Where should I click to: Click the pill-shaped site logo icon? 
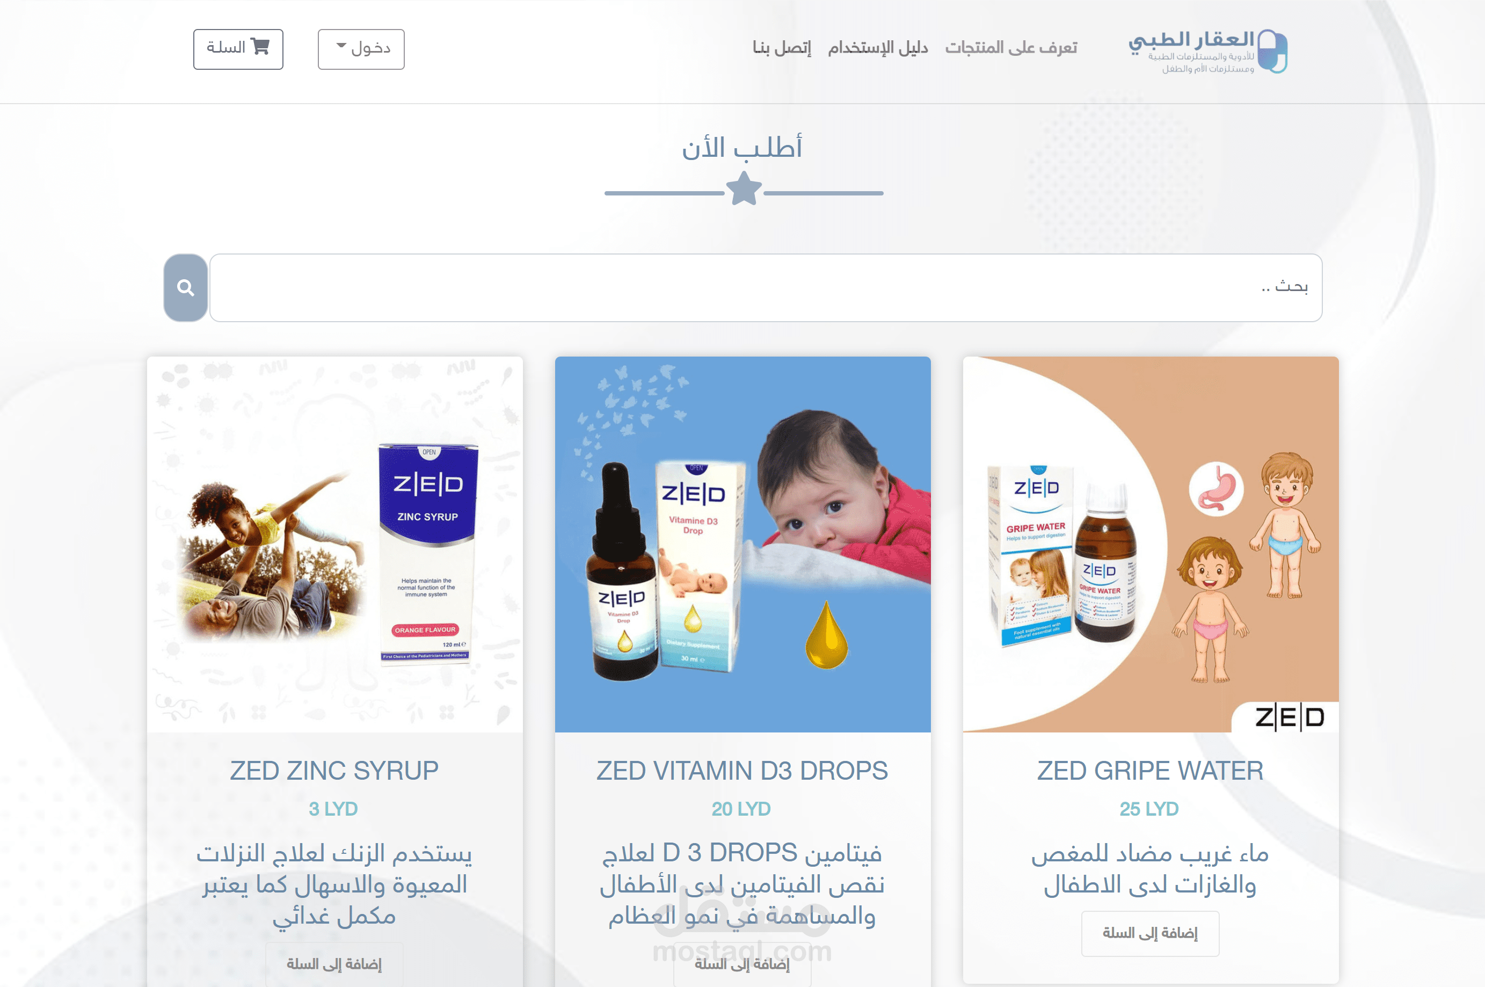point(1272,51)
